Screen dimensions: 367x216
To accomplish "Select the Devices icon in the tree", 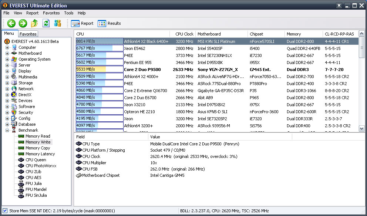I will click(x=14, y=101).
